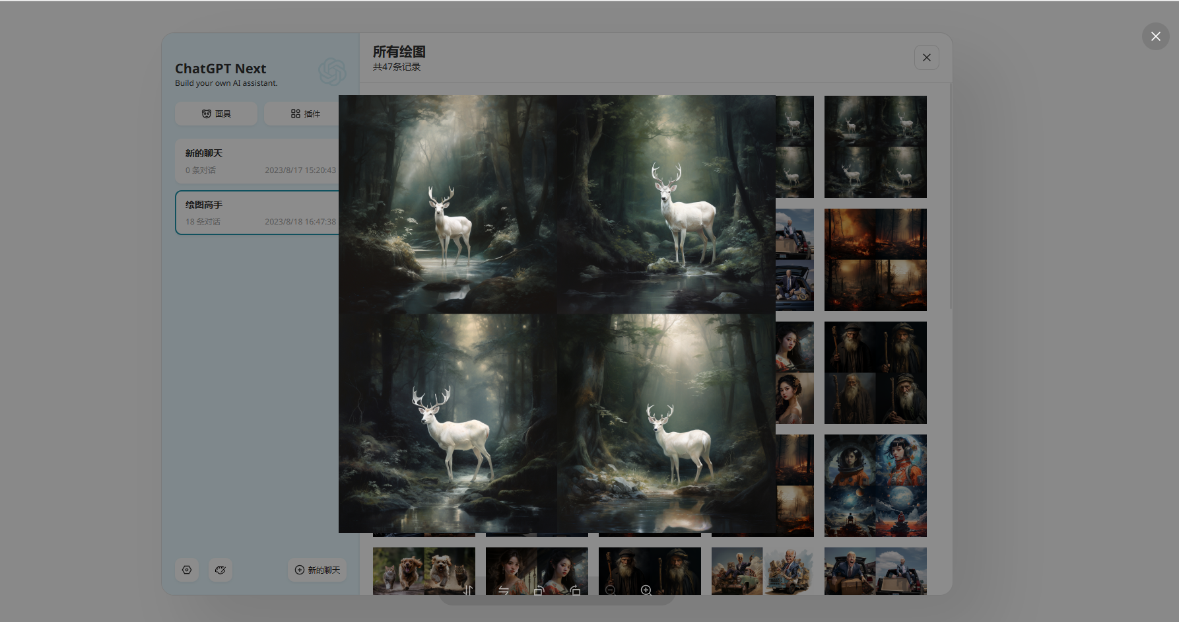Flip the previewed image horizontally
This screenshot has width=1179, height=622.
[504, 590]
